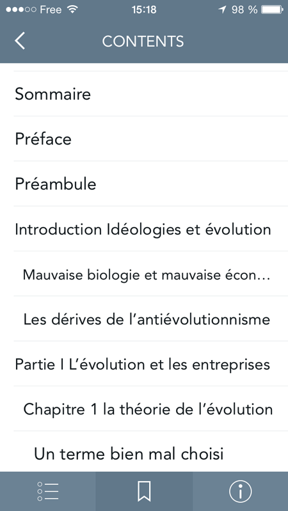Open the table of contents list tab

48,491
